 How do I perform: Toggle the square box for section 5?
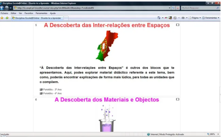[178, 25]
